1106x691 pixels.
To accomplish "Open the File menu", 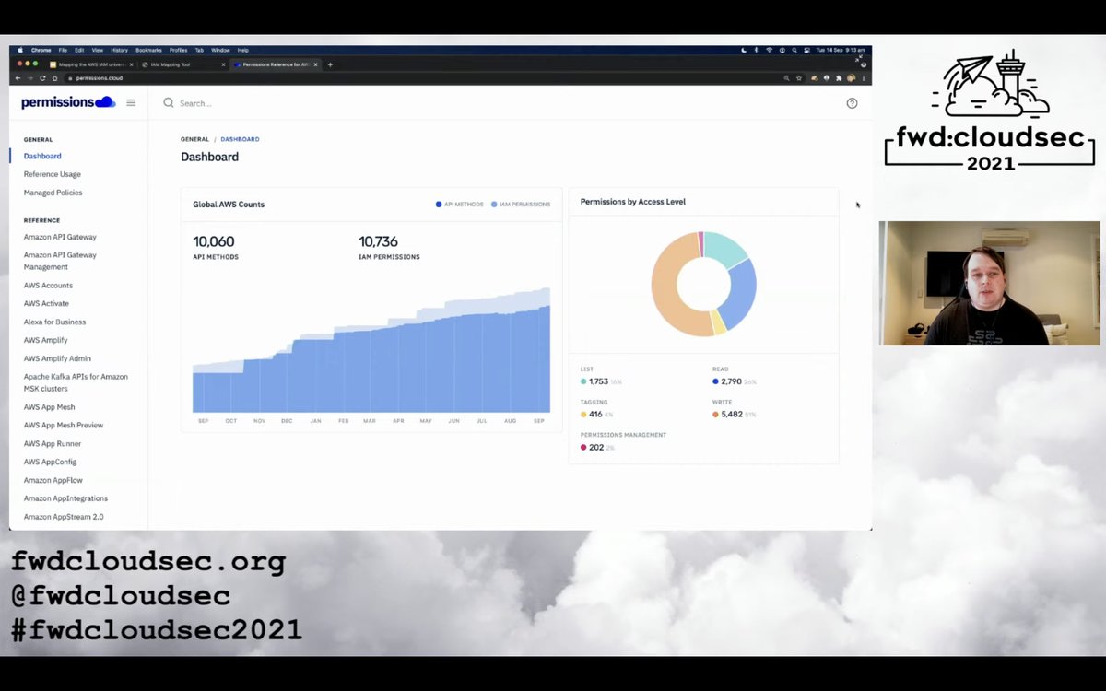I will pos(63,50).
